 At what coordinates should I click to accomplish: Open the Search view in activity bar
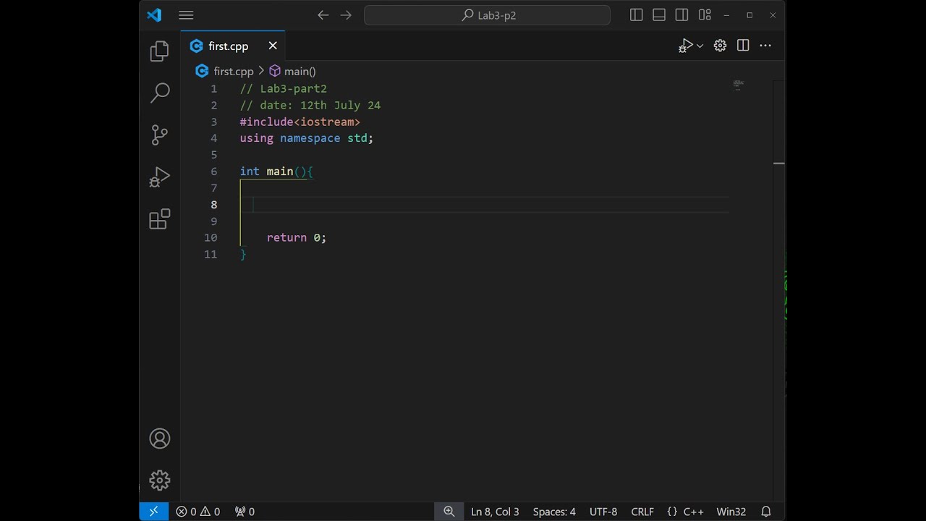[159, 93]
